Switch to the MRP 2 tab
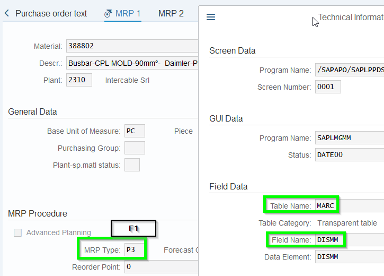The height and width of the screenshot is (276, 384). [171, 13]
